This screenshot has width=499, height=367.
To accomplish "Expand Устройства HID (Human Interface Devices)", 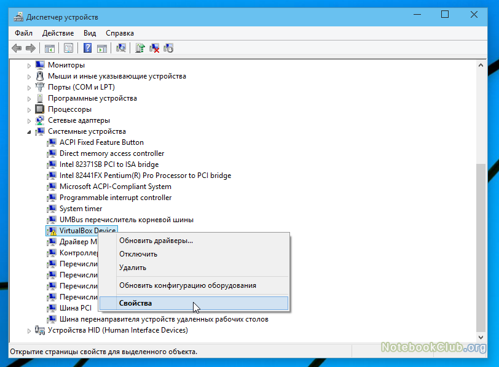I will [29, 330].
